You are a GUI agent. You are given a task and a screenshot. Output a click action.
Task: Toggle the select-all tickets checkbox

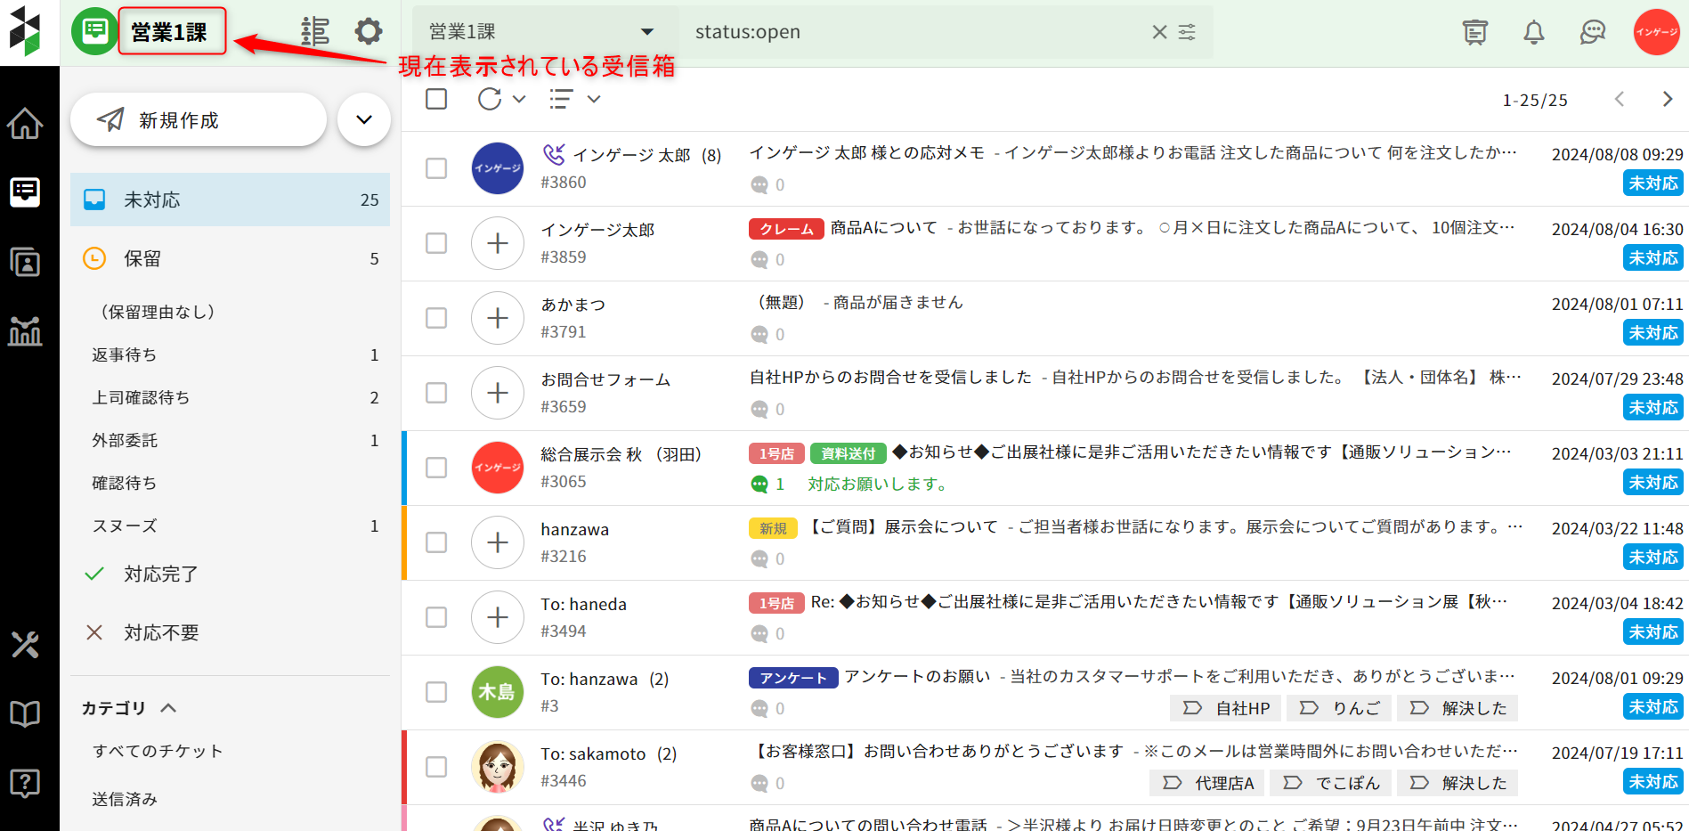[436, 99]
